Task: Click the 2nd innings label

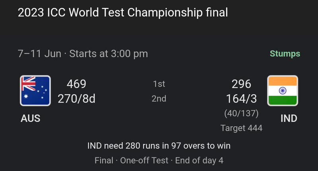Action: click(x=159, y=99)
